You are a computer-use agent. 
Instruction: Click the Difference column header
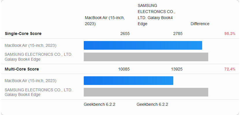tap(200, 24)
